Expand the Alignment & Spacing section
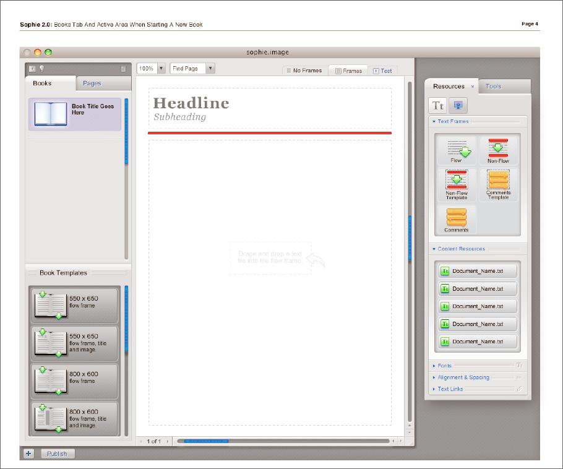The width and height of the screenshot is (563, 469). click(x=434, y=377)
